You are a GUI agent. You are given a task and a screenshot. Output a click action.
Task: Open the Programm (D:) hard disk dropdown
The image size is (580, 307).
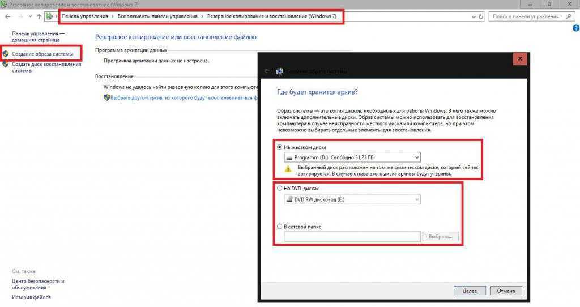click(352, 157)
